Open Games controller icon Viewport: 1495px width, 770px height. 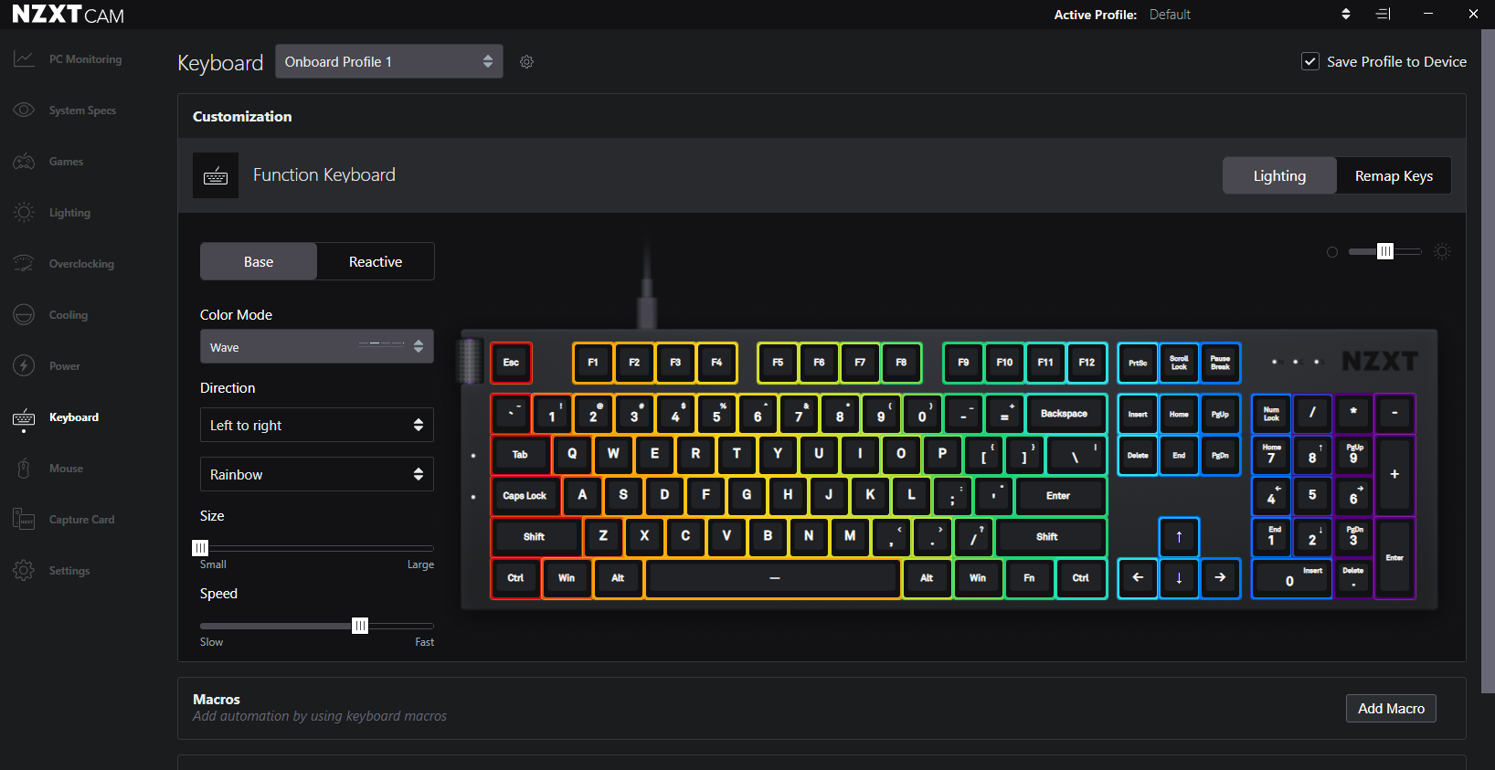(x=24, y=161)
